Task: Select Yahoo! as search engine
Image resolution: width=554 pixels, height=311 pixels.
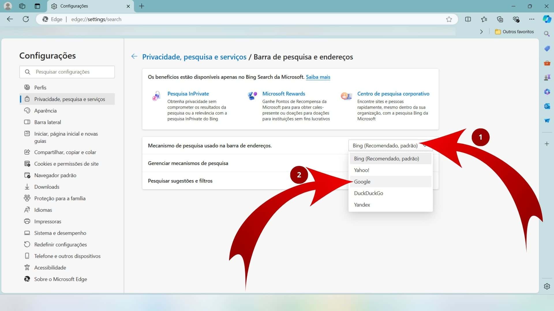Action: pyautogui.click(x=390, y=170)
